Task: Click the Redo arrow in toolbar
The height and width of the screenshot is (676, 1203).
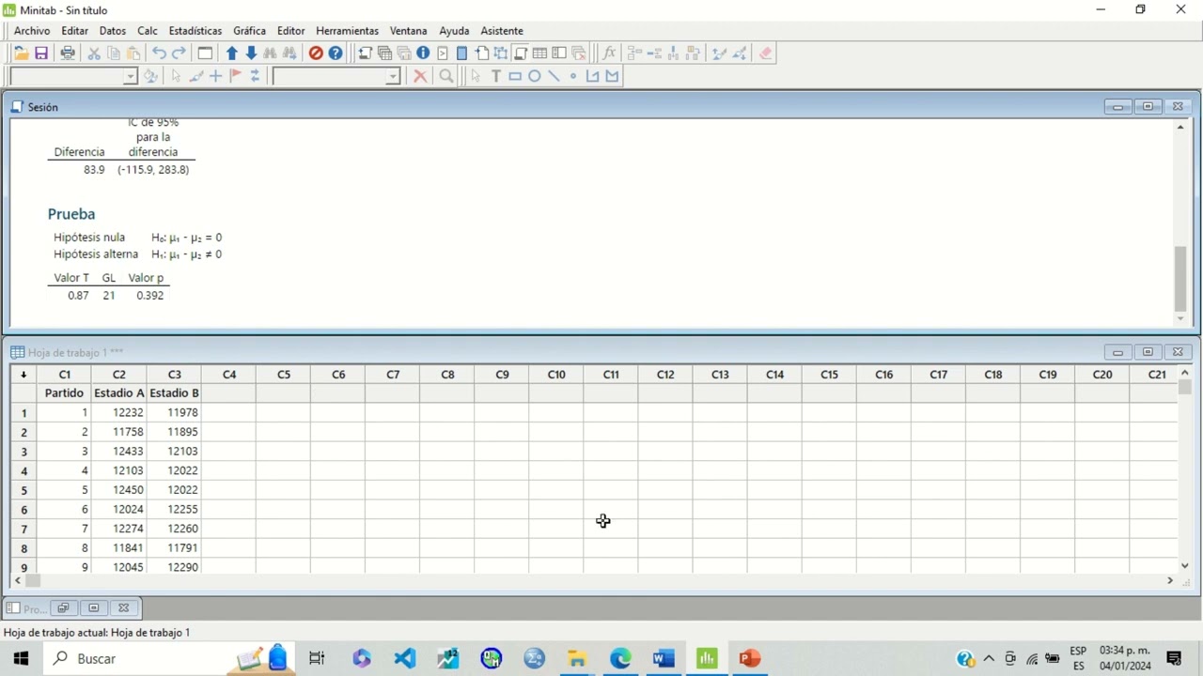Action: click(x=179, y=54)
